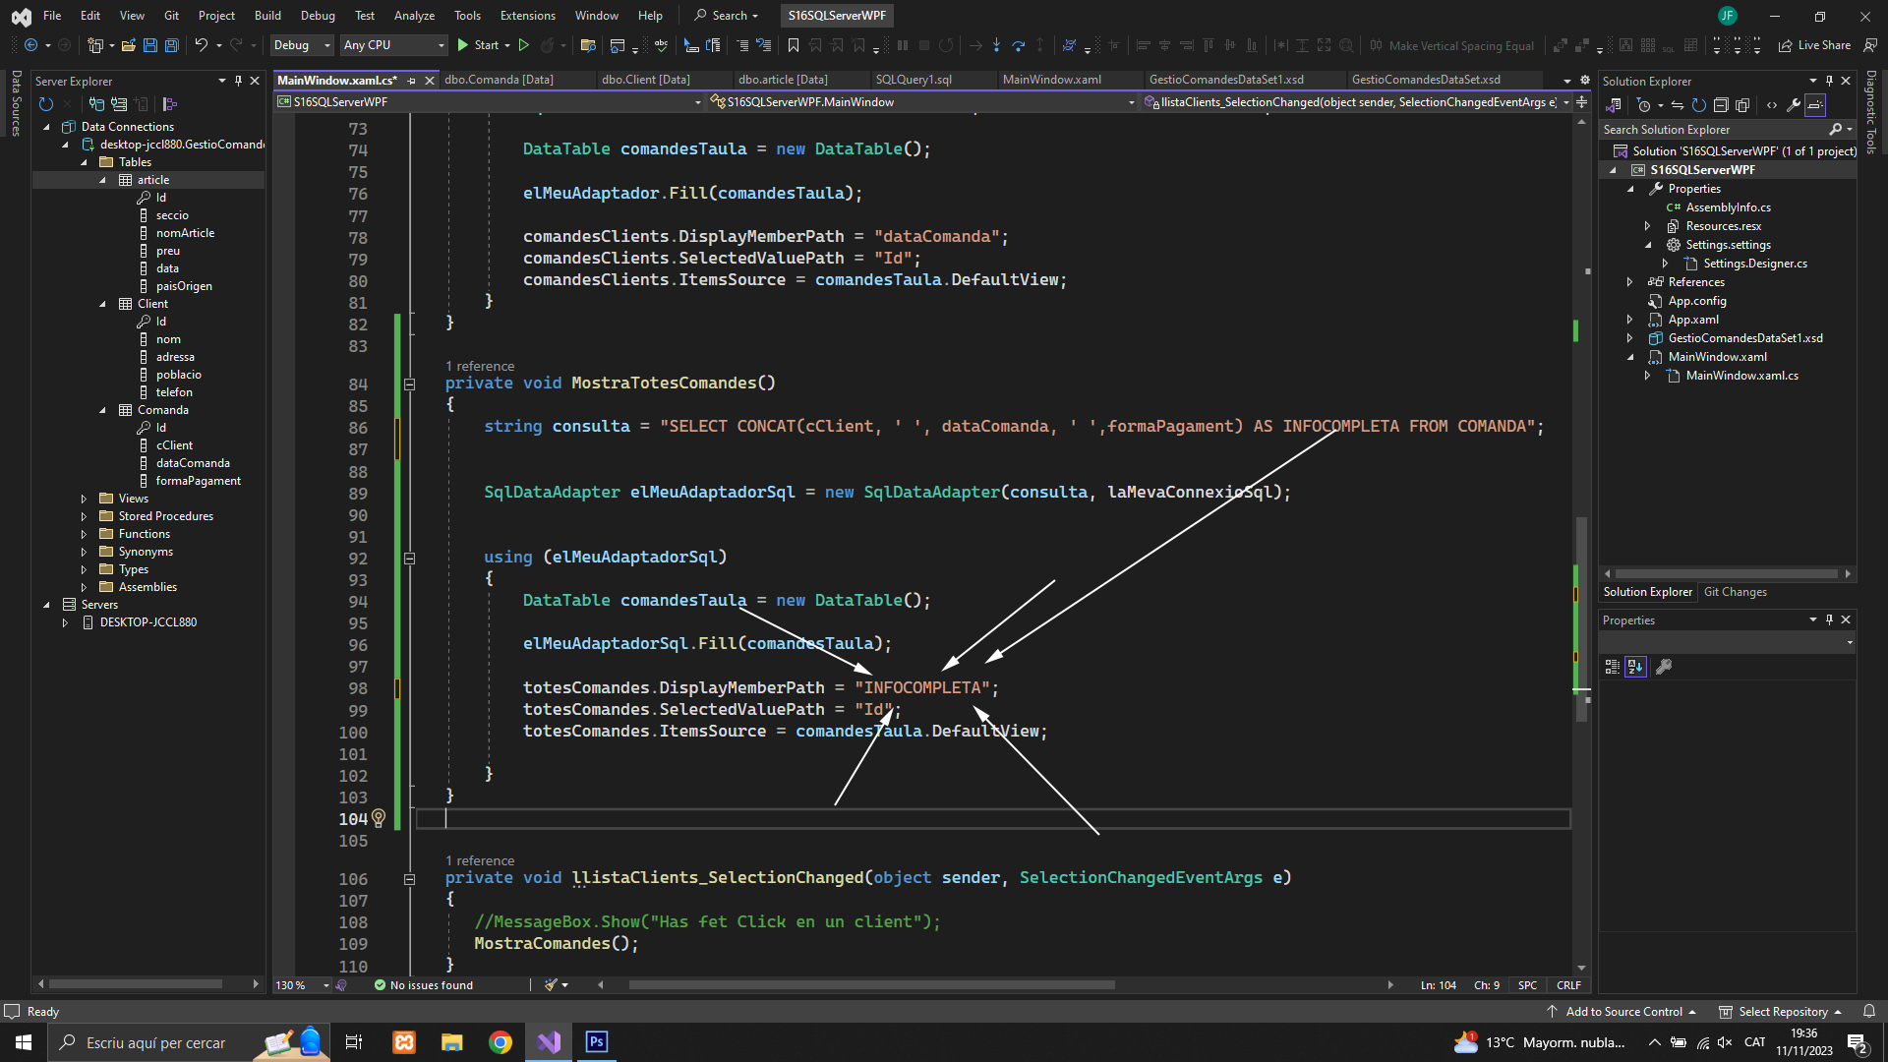Toggle Alphabetical sorting in Properties panel
The width and height of the screenshot is (1888, 1062).
point(1635,667)
